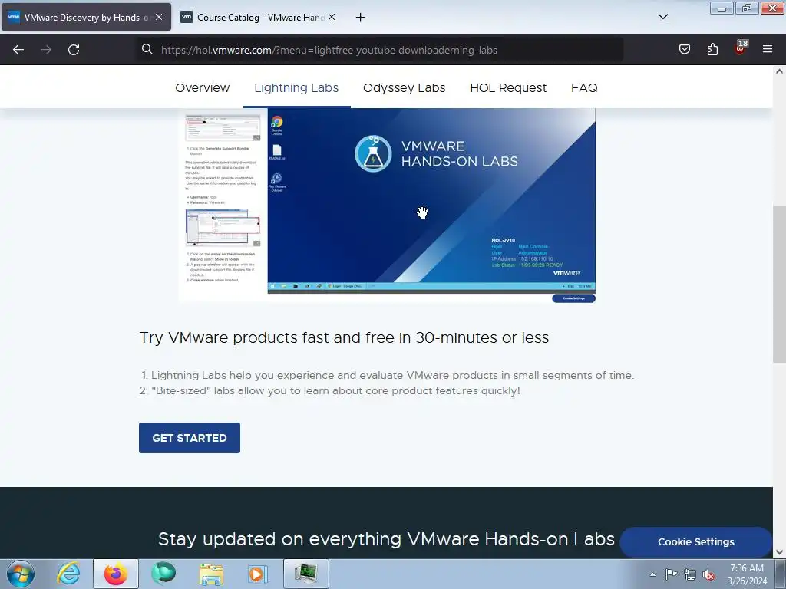The width and height of the screenshot is (786, 589).
Task: Open Windows Explorer folder in taskbar
Action: click(211, 574)
